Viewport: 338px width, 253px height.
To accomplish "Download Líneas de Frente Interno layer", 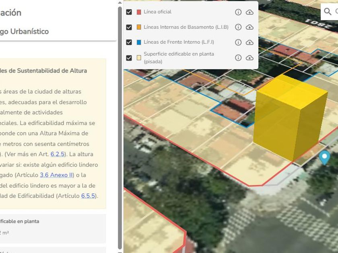I will click(x=249, y=42).
